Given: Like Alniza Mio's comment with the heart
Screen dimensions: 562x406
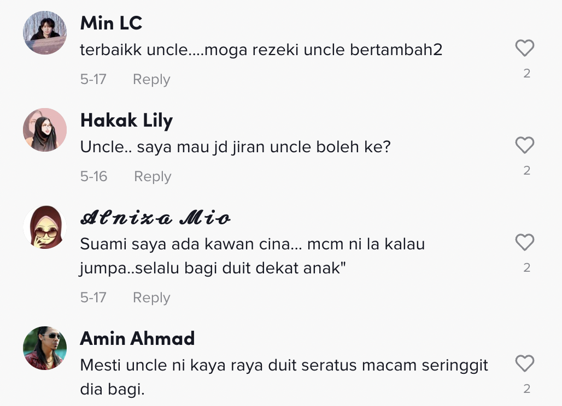Looking at the screenshot, I should pyautogui.click(x=524, y=242).
